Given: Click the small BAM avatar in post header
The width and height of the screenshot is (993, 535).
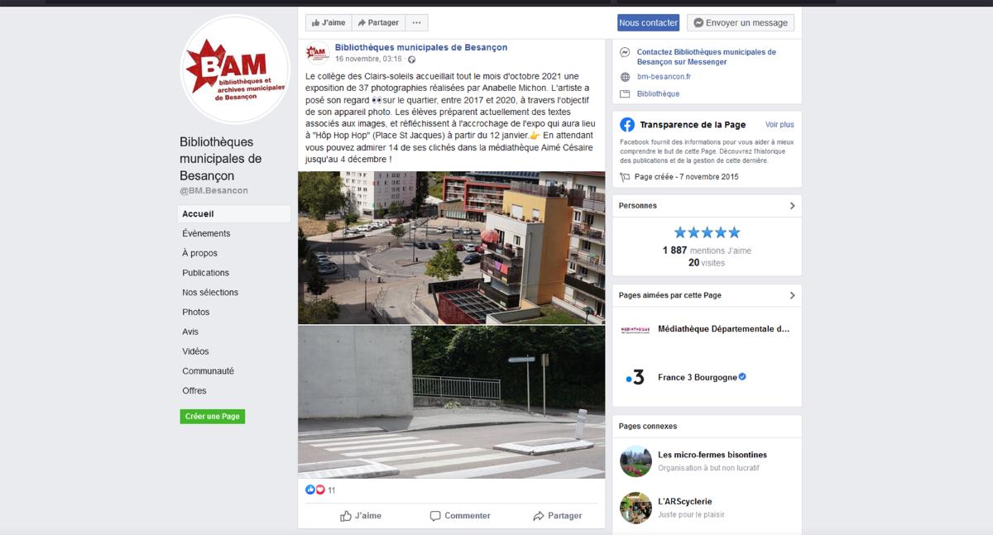Looking at the screenshot, I should [318, 54].
